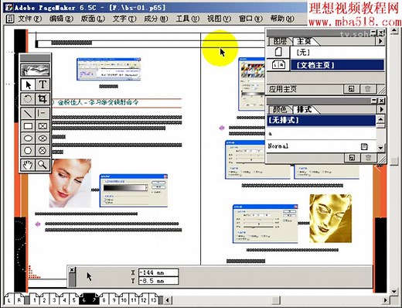
Task: Click horizontal scrollbar right arrow
Action: tap(386, 300)
